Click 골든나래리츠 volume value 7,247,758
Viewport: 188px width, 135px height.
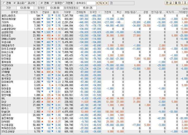pyautogui.click(x=68, y=16)
